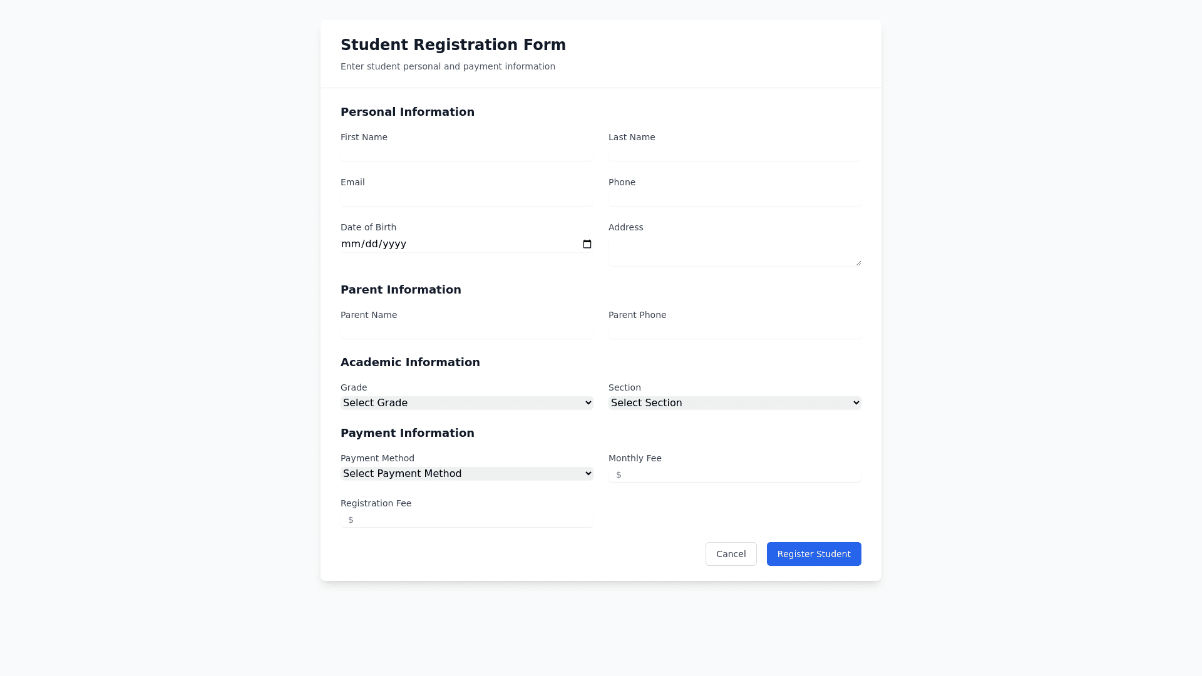Focus the First Name input field
Screen dimensions: 1202x676
466,153
